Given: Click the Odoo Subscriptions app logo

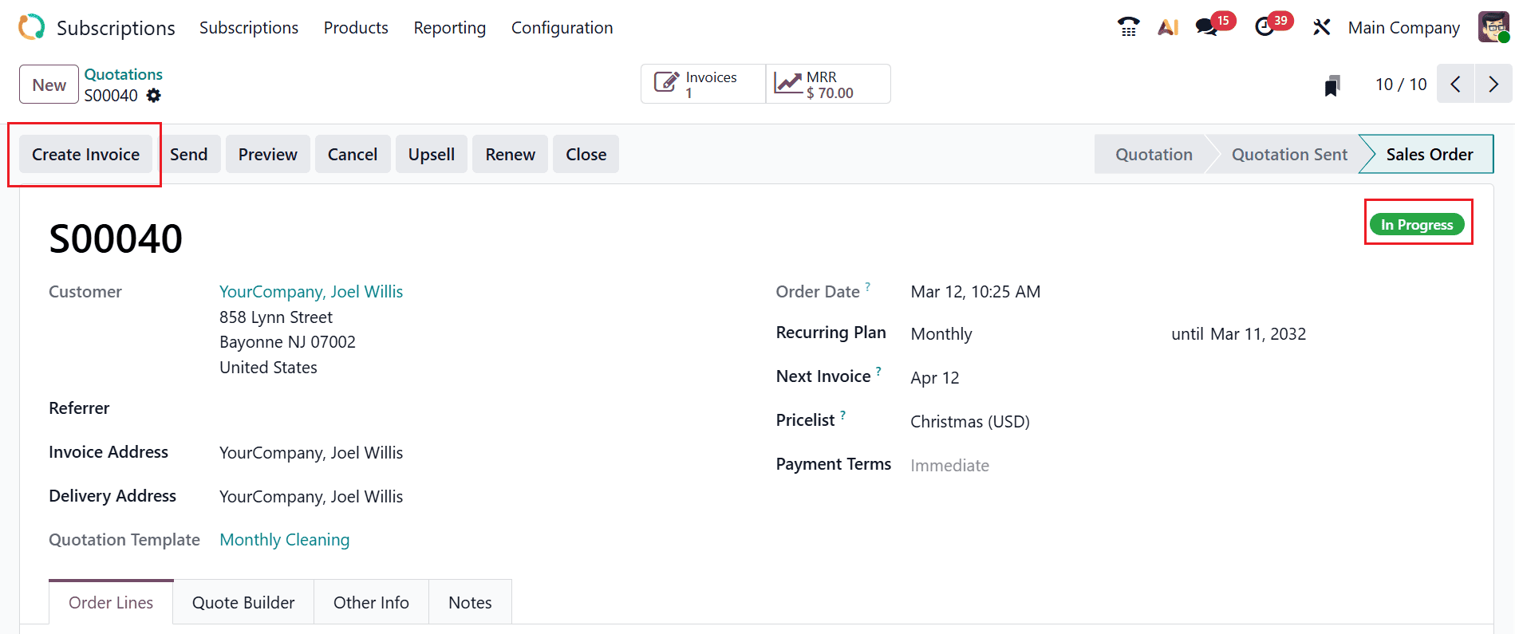Looking at the screenshot, I should tap(31, 27).
